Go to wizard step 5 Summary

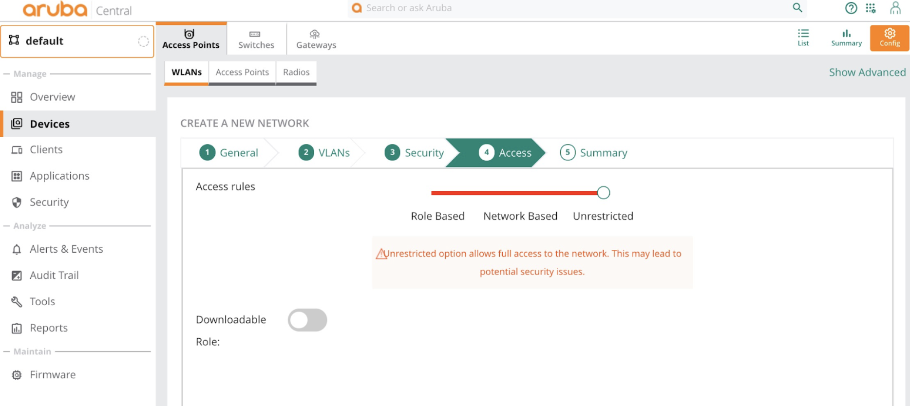coord(594,153)
